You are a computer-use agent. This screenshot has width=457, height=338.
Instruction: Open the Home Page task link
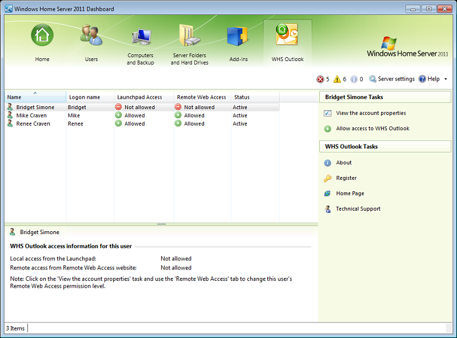tap(350, 194)
